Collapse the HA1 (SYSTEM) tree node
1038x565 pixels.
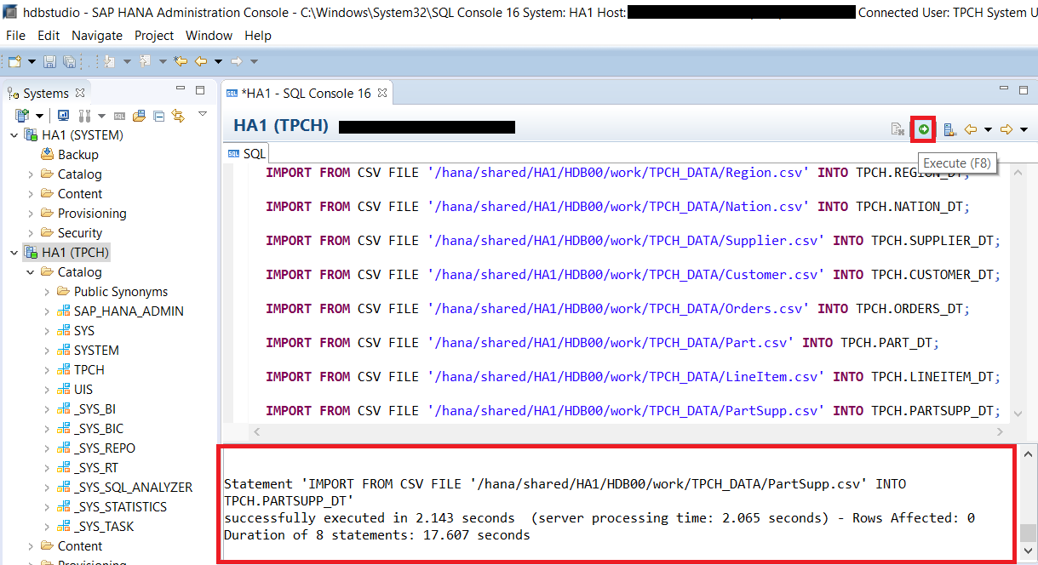point(14,135)
